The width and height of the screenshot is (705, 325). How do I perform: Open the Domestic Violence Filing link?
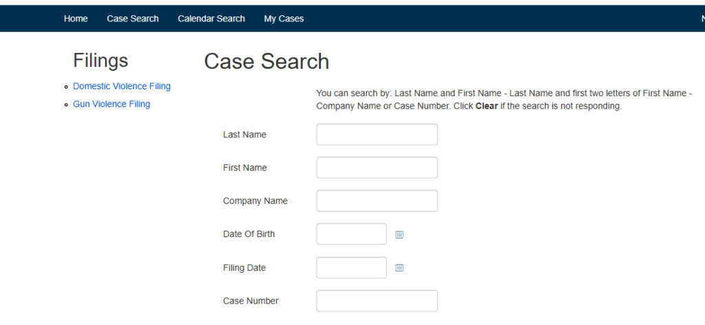point(122,87)
